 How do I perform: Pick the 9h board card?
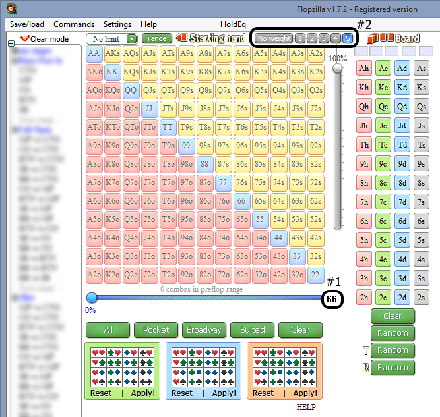[x=364, y=163]
